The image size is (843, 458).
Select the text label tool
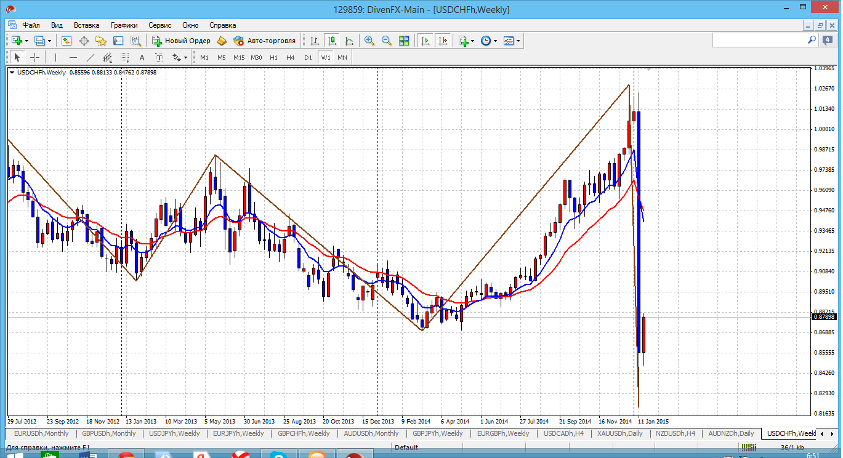pos(142,57)
